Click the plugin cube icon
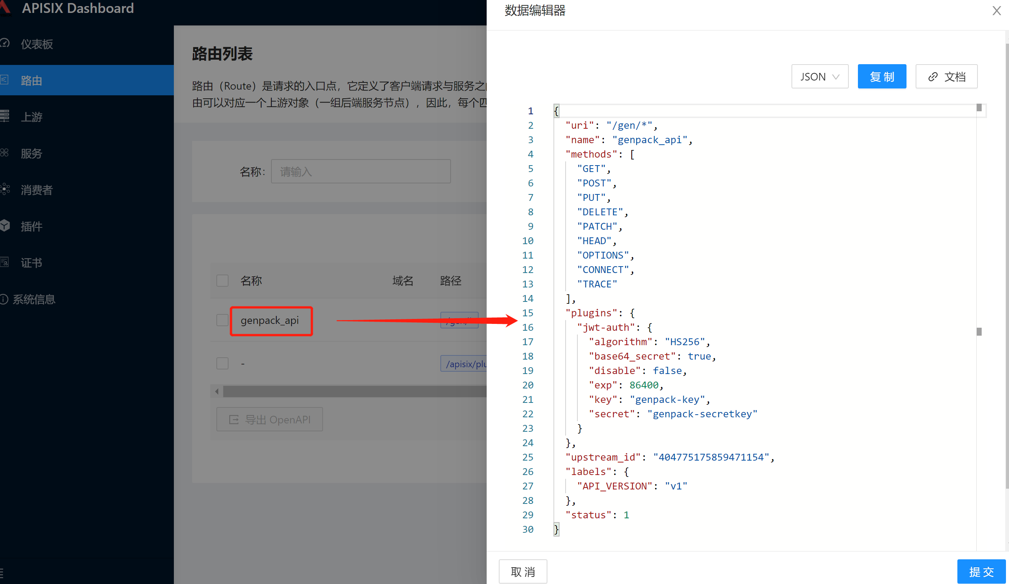The height and width of the screenshot is (584, 1009). (5, 226)
